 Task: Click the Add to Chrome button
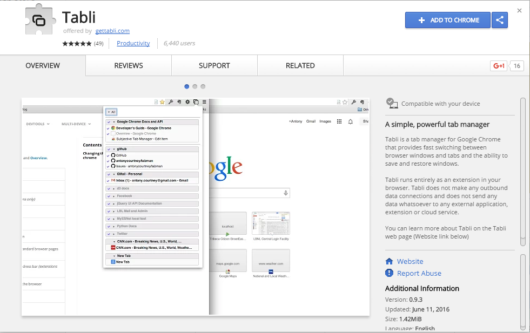click(x=447, y=20)
